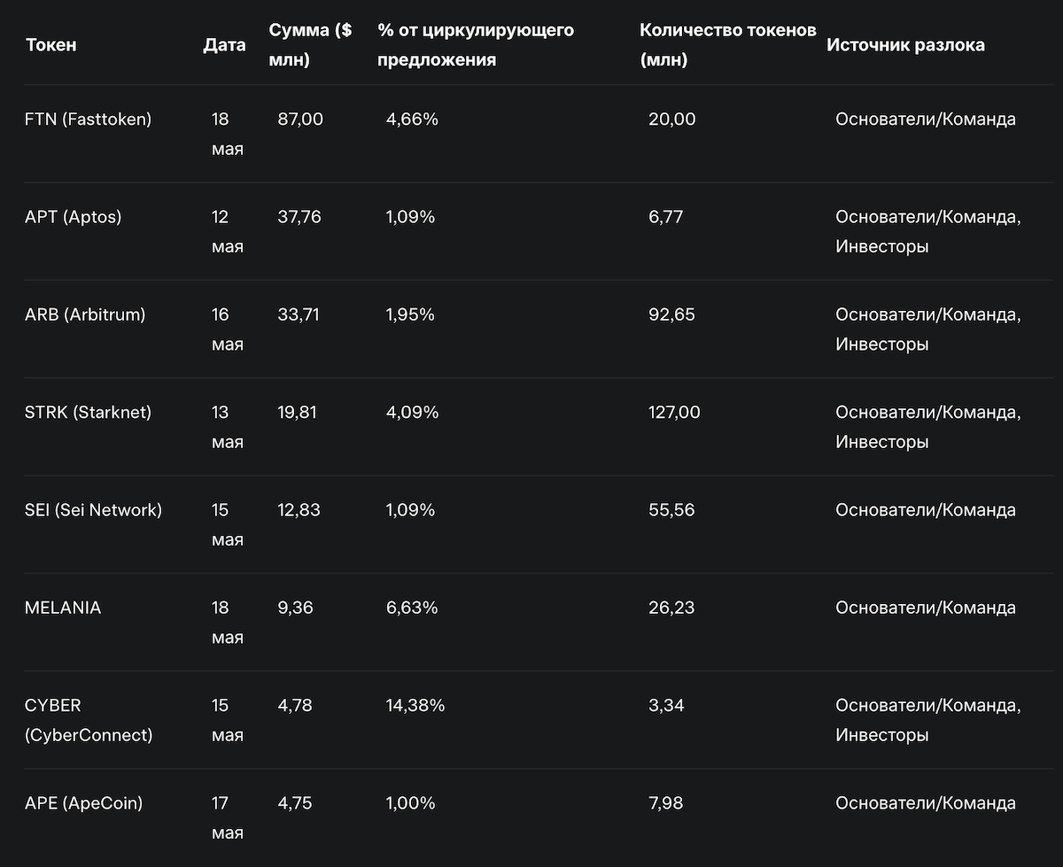Click the "APE (ApeCoin)" token name
Image resolution: width=1063 pixels, height=867 pixels.
84,801
